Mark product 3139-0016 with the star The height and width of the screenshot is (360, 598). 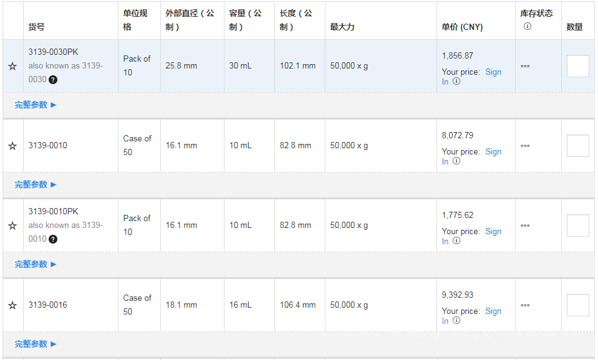click(12, 305)
